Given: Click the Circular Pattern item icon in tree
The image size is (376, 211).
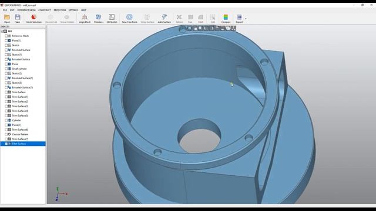Looking at the screenshot, I should coord(9,134).
